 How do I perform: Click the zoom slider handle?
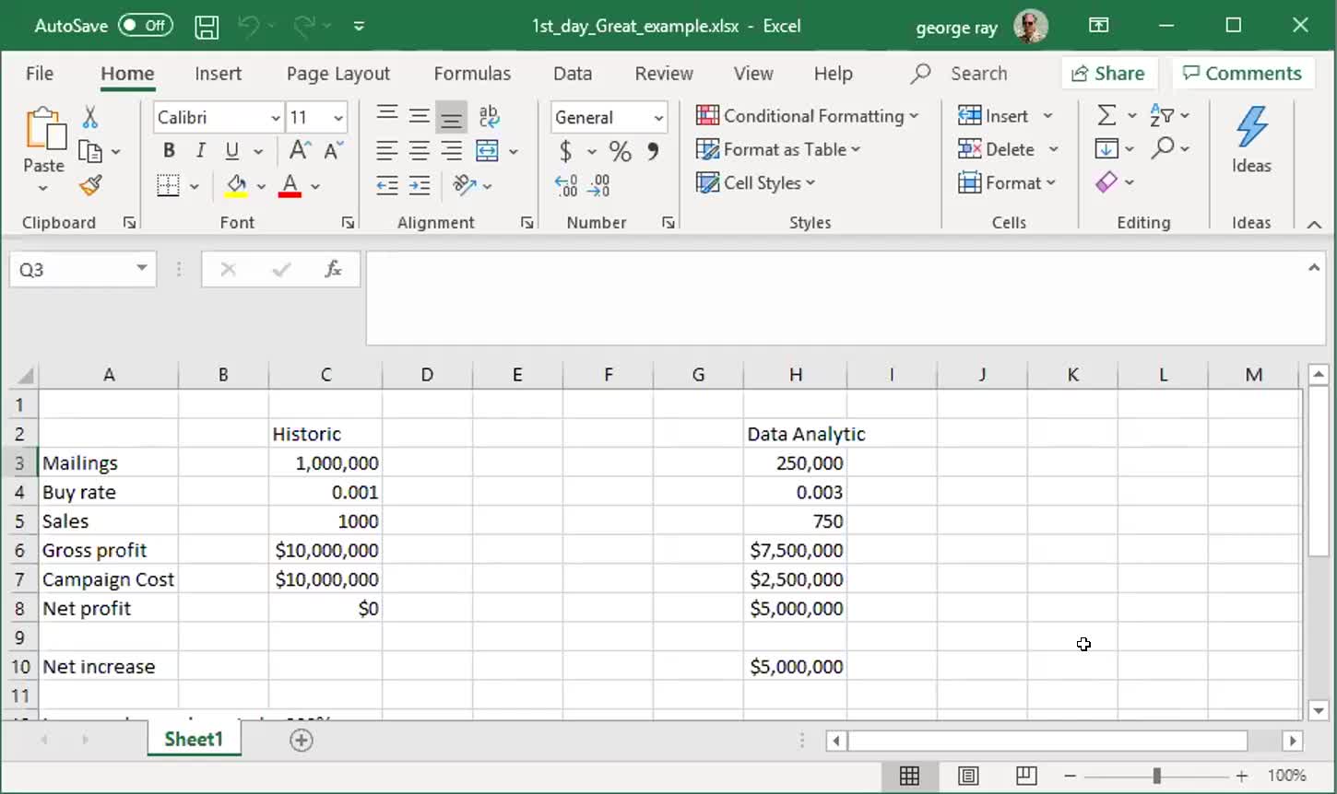(1156, 776)
